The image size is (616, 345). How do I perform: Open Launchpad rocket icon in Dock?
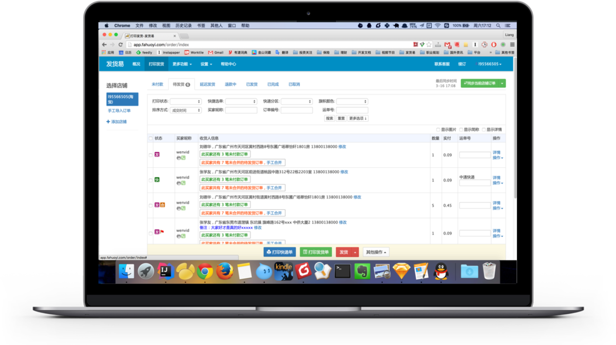point(146,271)
